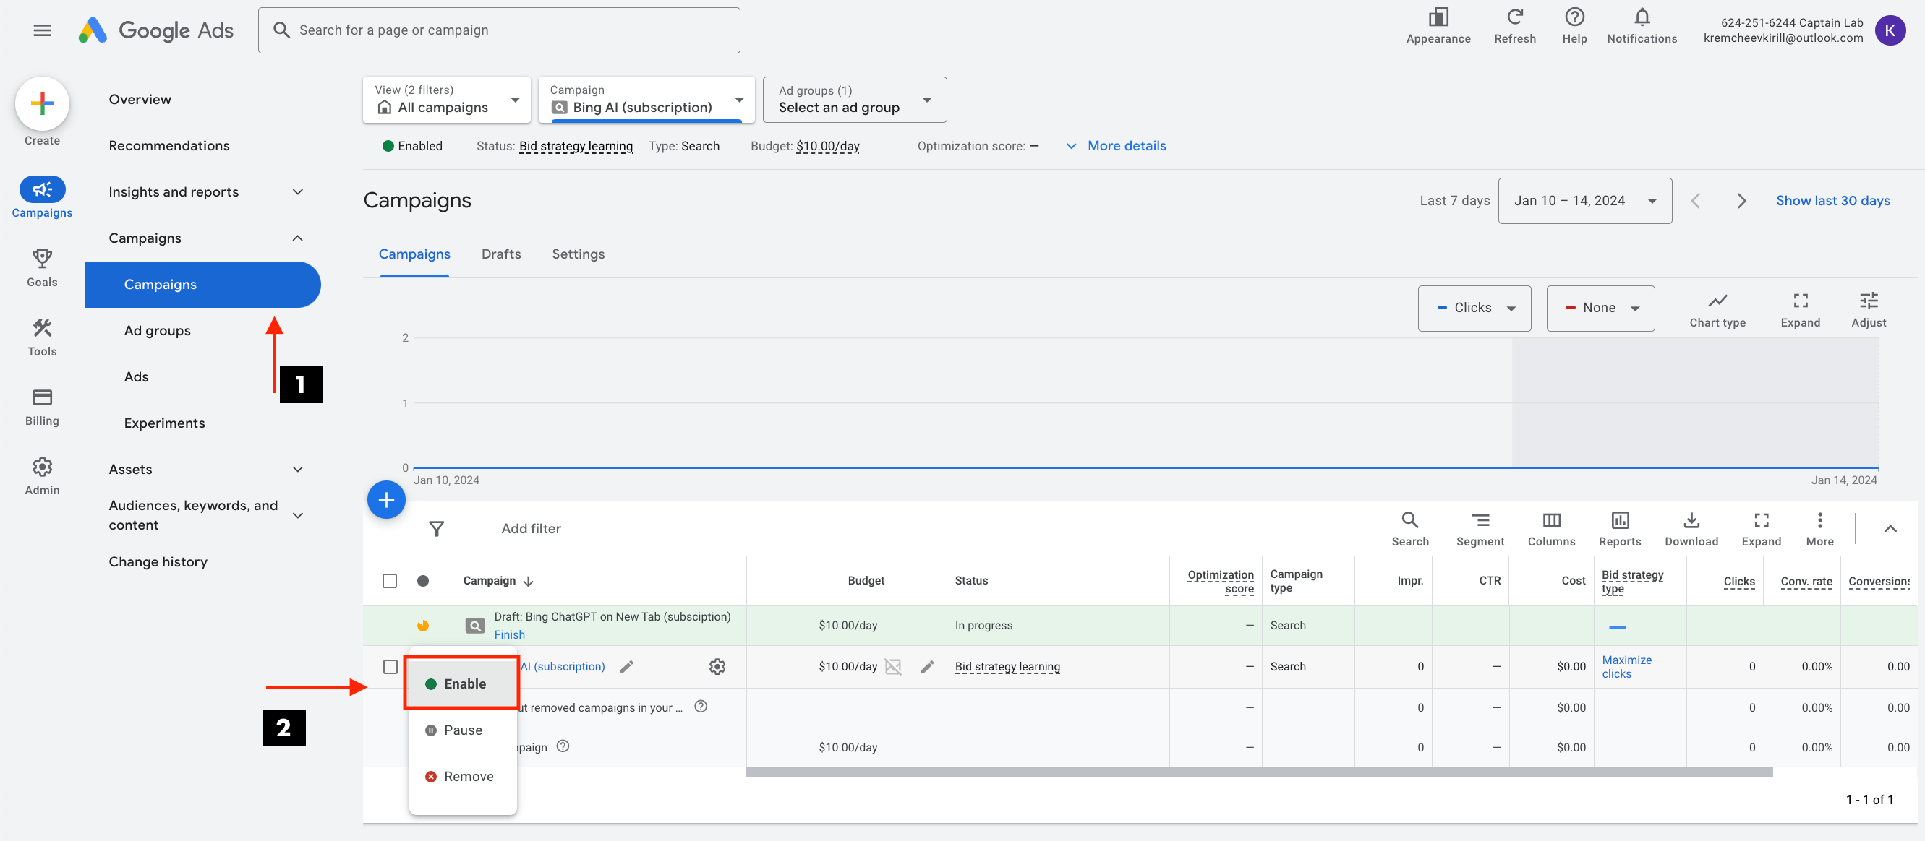Viewport: 1925px width, 841px height.
Task: Click the Download icon above the table
Action: coord(1691,521)
